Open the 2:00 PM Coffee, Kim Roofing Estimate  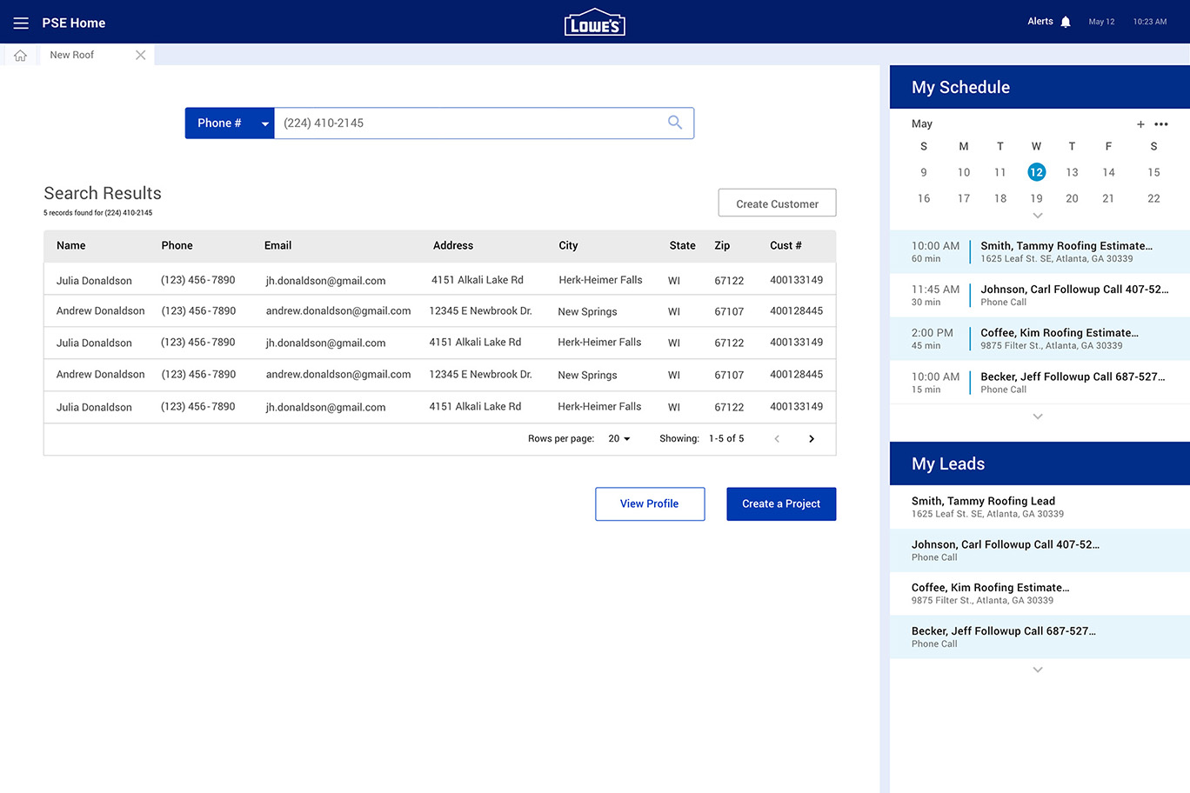pyautogui.click(x=1040, y=339)
